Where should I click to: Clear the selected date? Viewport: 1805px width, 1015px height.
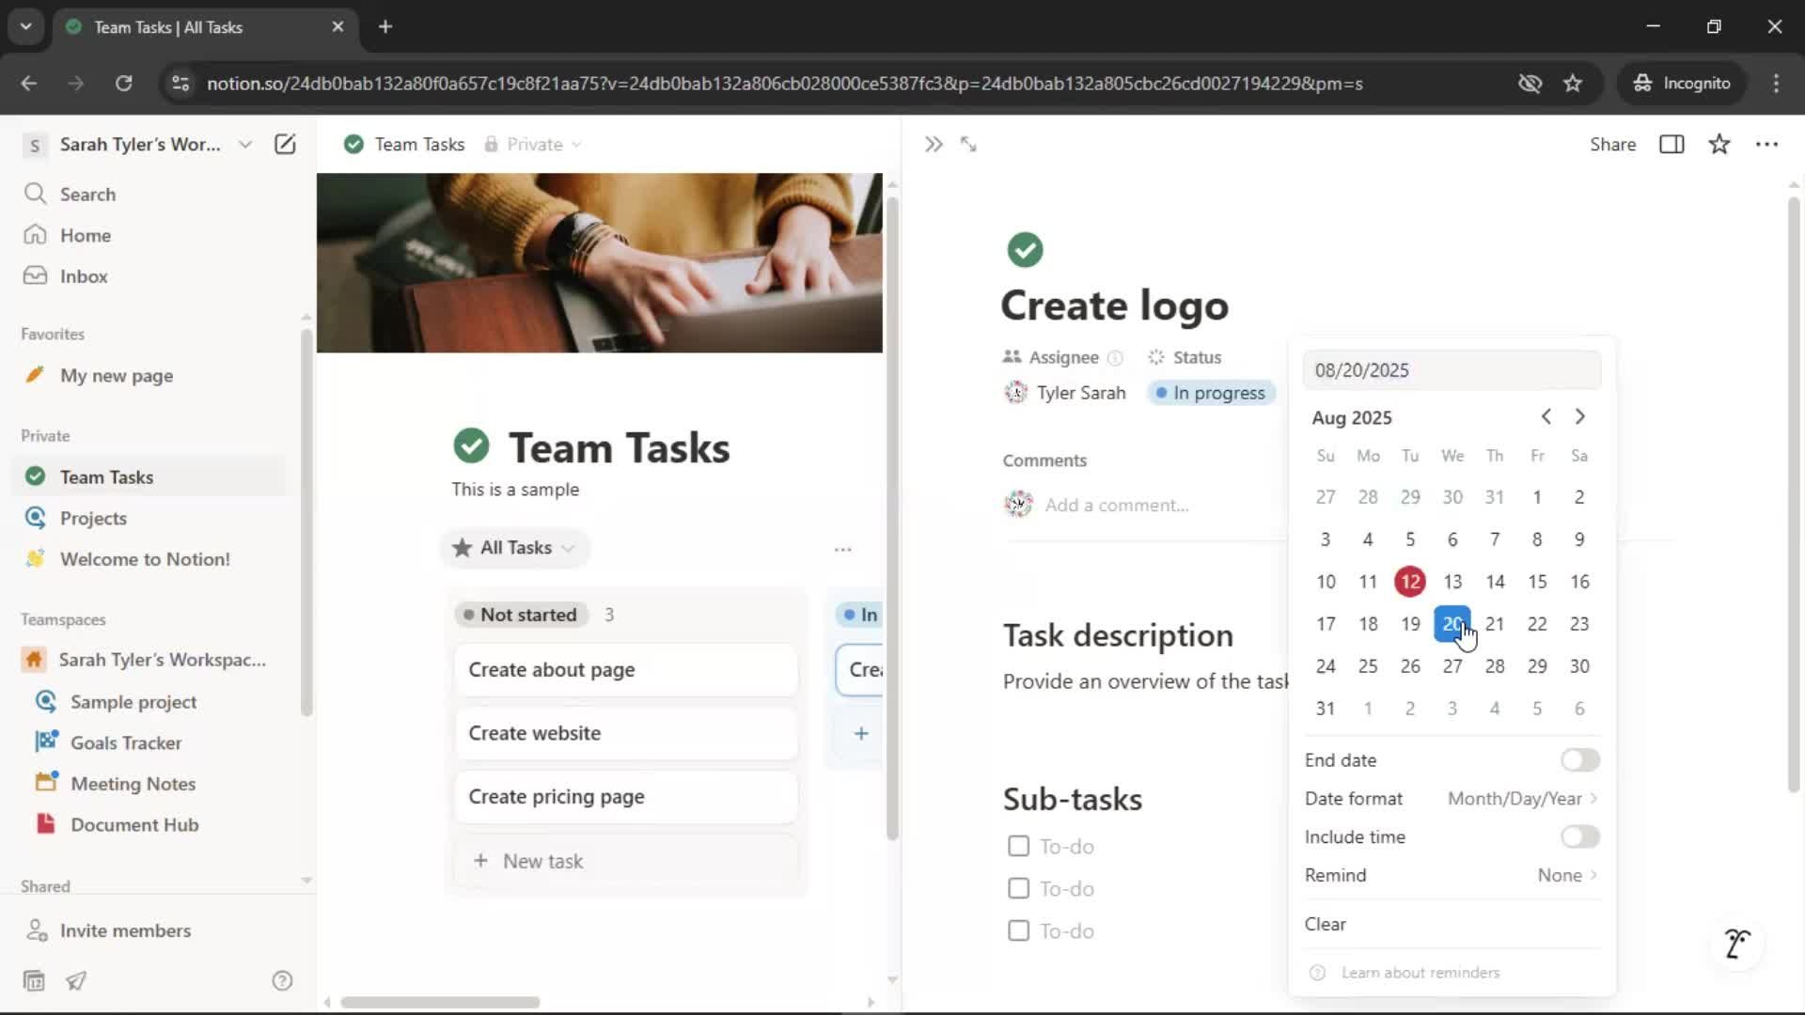(1325, 924)
